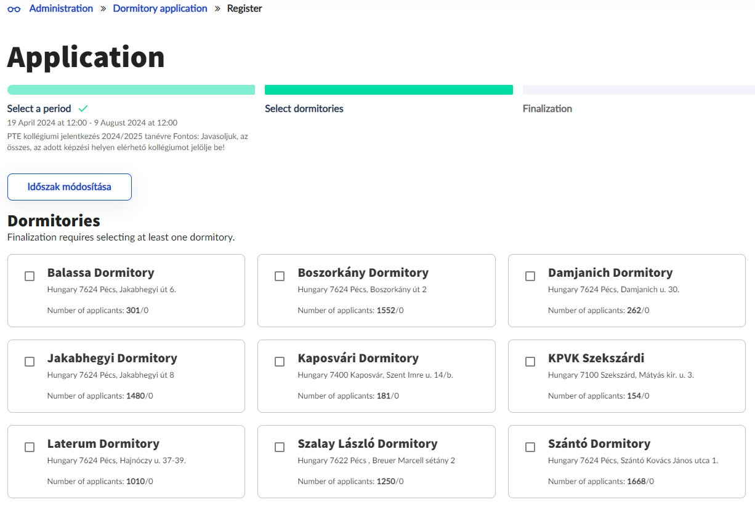Tick the Szalay László Dormitory checkbox

click(x=280, y=447)
